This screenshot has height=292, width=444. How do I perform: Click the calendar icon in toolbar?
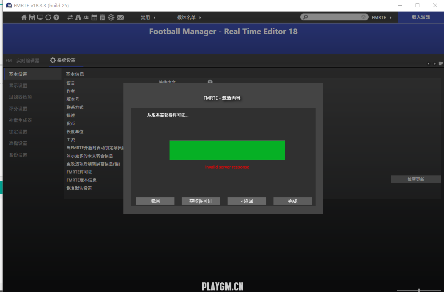94,18
